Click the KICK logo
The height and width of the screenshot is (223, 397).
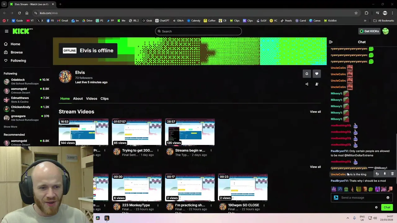[23, 31]
